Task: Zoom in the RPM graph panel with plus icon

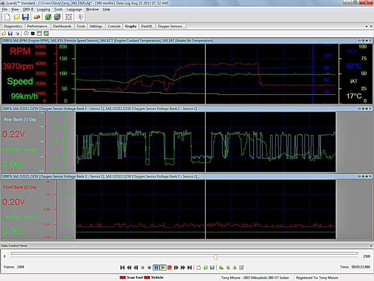Action: pyautogui.click(x=363, y=40)
